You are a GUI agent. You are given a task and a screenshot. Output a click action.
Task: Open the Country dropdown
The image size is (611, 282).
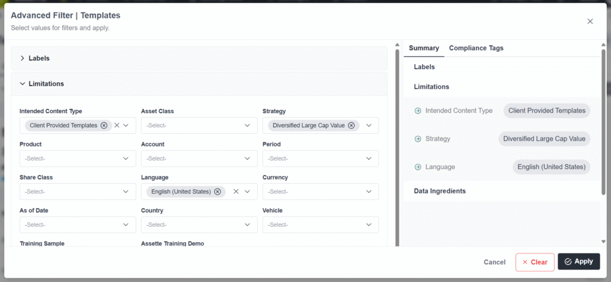(199, 225)
